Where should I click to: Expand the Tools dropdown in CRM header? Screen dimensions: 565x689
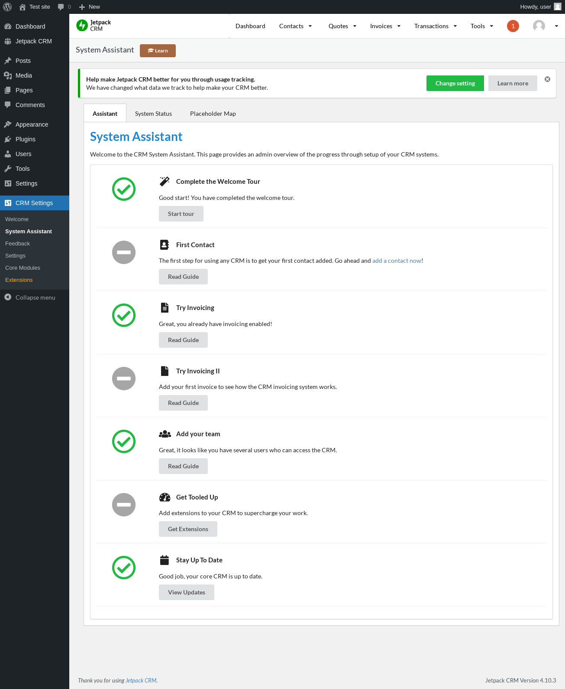coord(482,26)
